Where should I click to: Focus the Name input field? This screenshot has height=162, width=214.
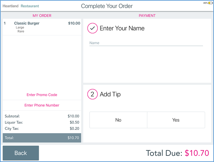click(x=146, y=43)
